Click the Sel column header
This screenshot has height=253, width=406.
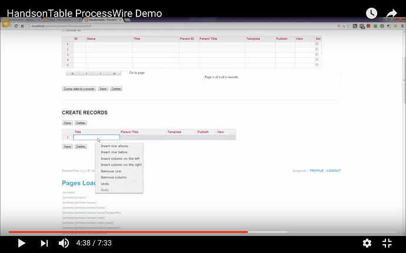click(x=318, y=39)
